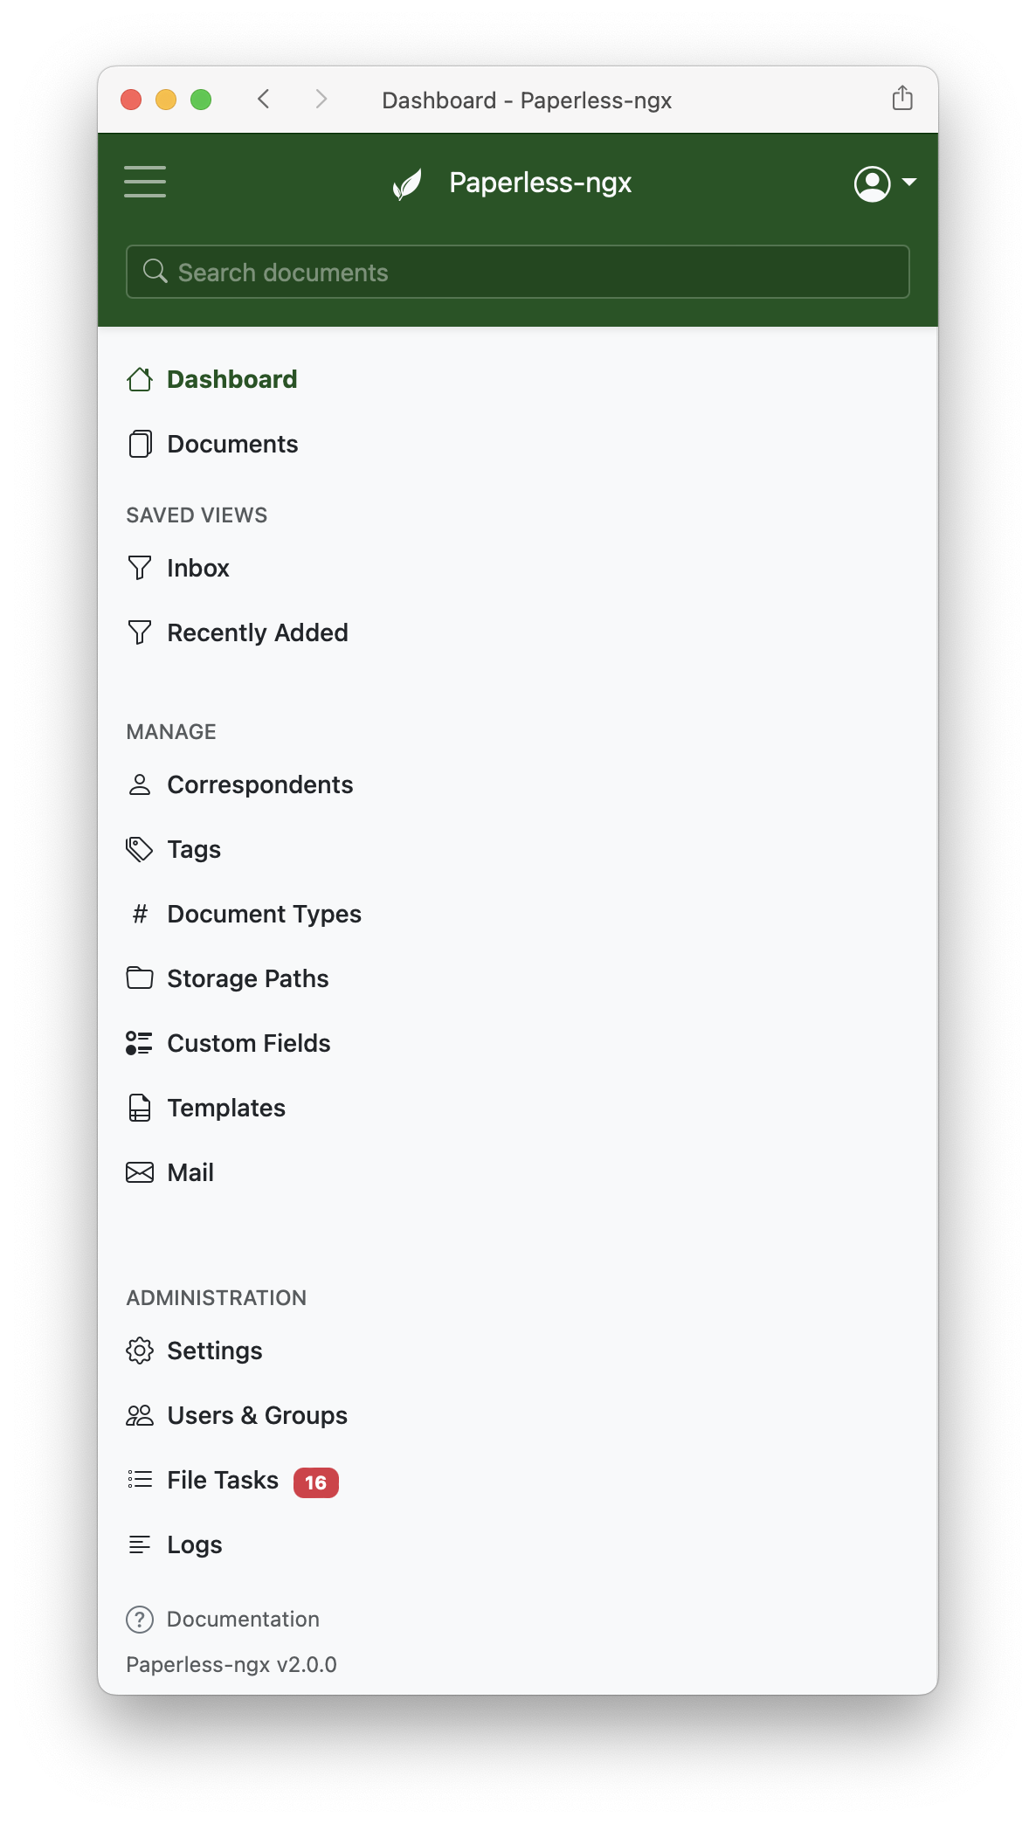Viewport: 1036px width, 1824px height.
Task: Open the user account dropdown
Action: (x=885, y=183)
